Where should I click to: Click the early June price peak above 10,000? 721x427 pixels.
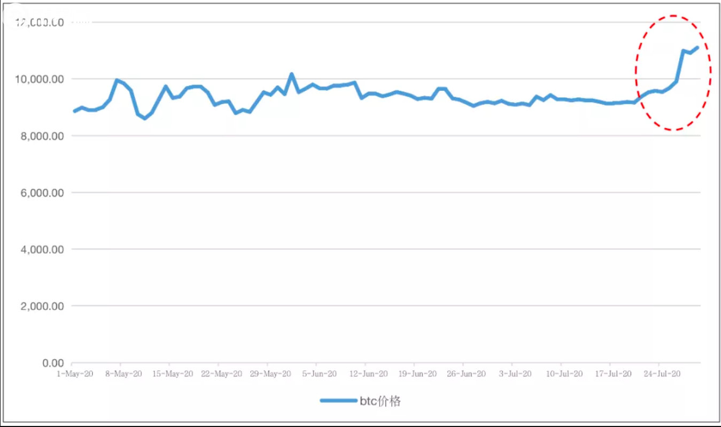click(291, 74)
